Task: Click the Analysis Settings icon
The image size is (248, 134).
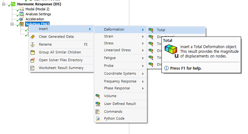Action: click(x=22, y=14)
